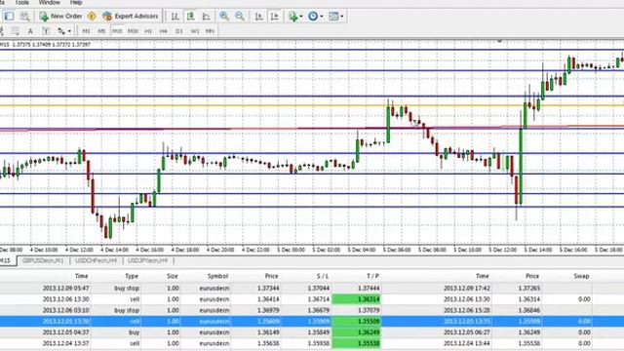Open the Window menu

(50, 2)
